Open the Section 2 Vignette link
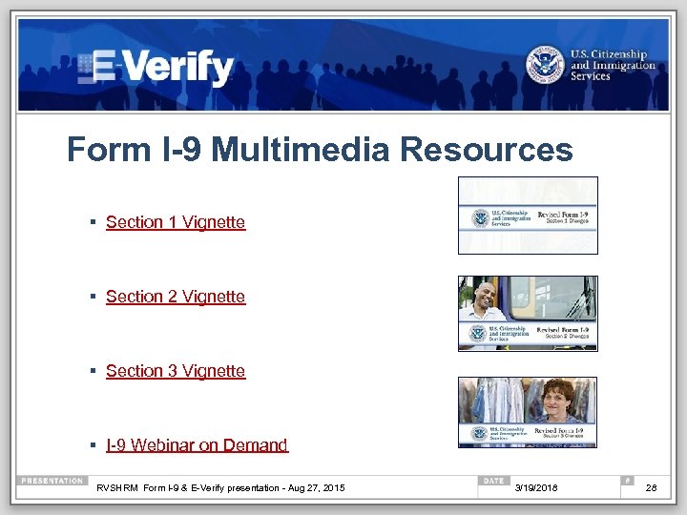Screen dimensions: 687x515 [x=176, y=297]
